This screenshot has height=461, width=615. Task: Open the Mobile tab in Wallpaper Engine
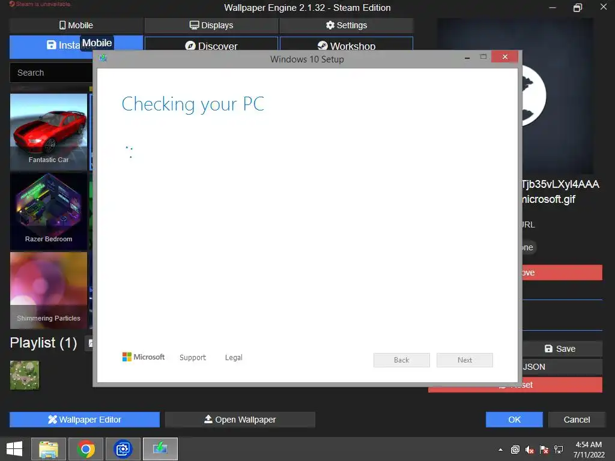point(76,25)
